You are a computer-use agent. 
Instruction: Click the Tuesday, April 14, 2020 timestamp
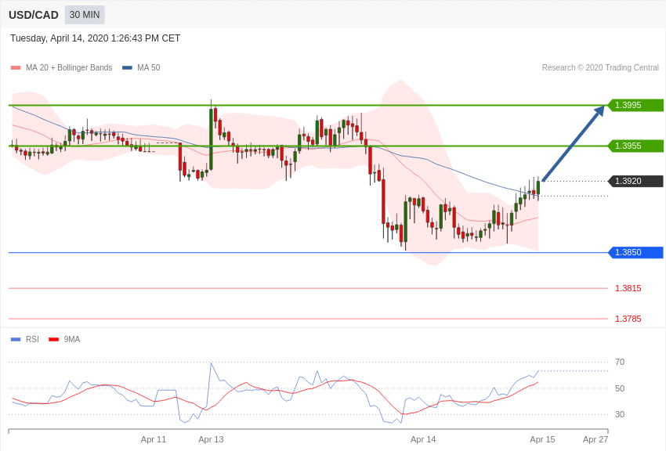pos(95,38)
